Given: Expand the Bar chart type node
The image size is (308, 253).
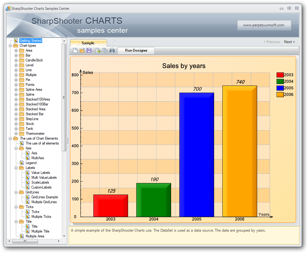Looking at the screenshot, I should [x=16, y=55].
